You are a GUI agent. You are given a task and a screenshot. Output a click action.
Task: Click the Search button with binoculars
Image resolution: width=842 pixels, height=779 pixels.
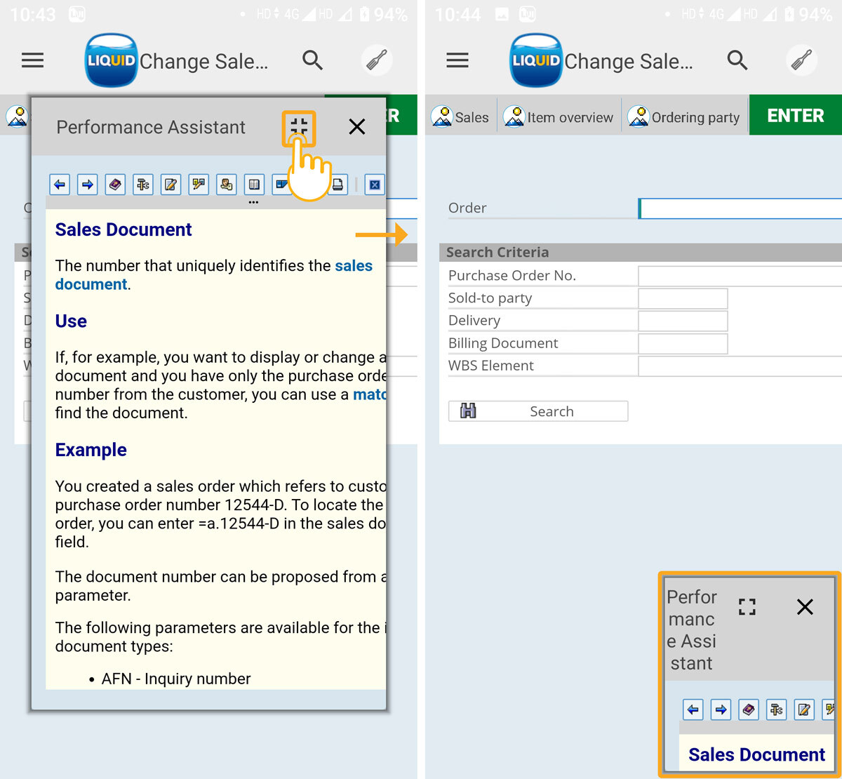coord(538,411)
